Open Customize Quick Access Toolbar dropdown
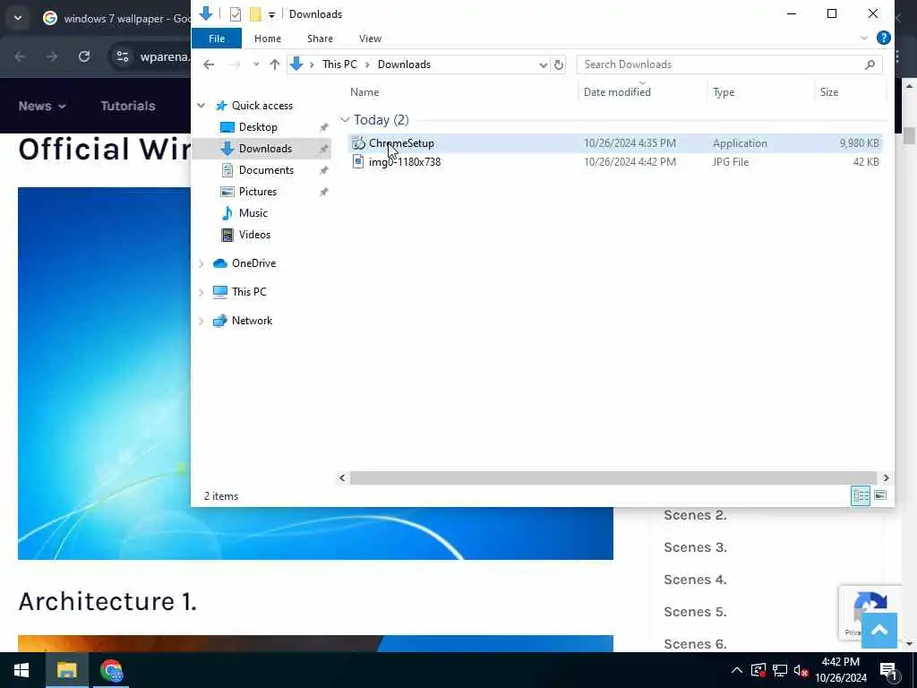 click(271, 14)
